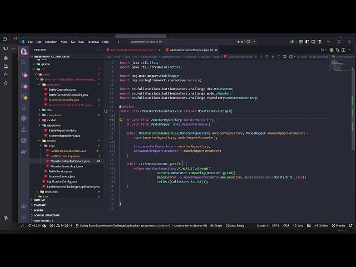
Task: Open the Spring Boot dashboard power icon
Action: click(x=23, y=141)
